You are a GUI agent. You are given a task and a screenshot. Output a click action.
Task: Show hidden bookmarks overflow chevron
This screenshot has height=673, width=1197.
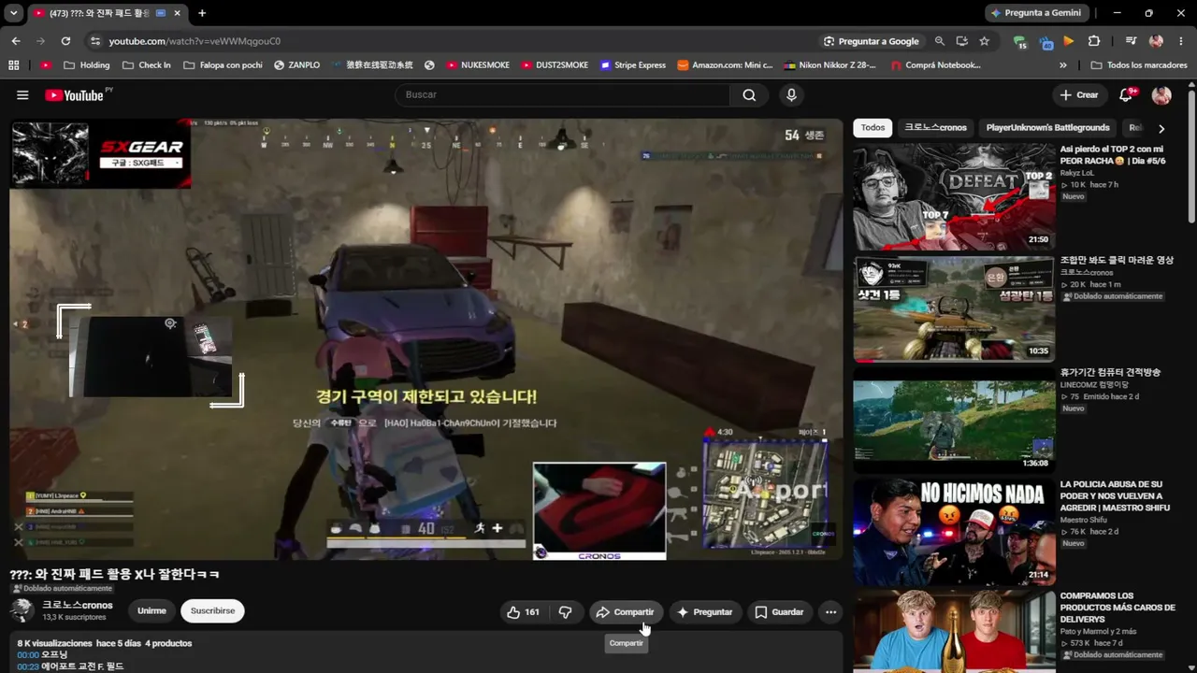(1063, 65)
